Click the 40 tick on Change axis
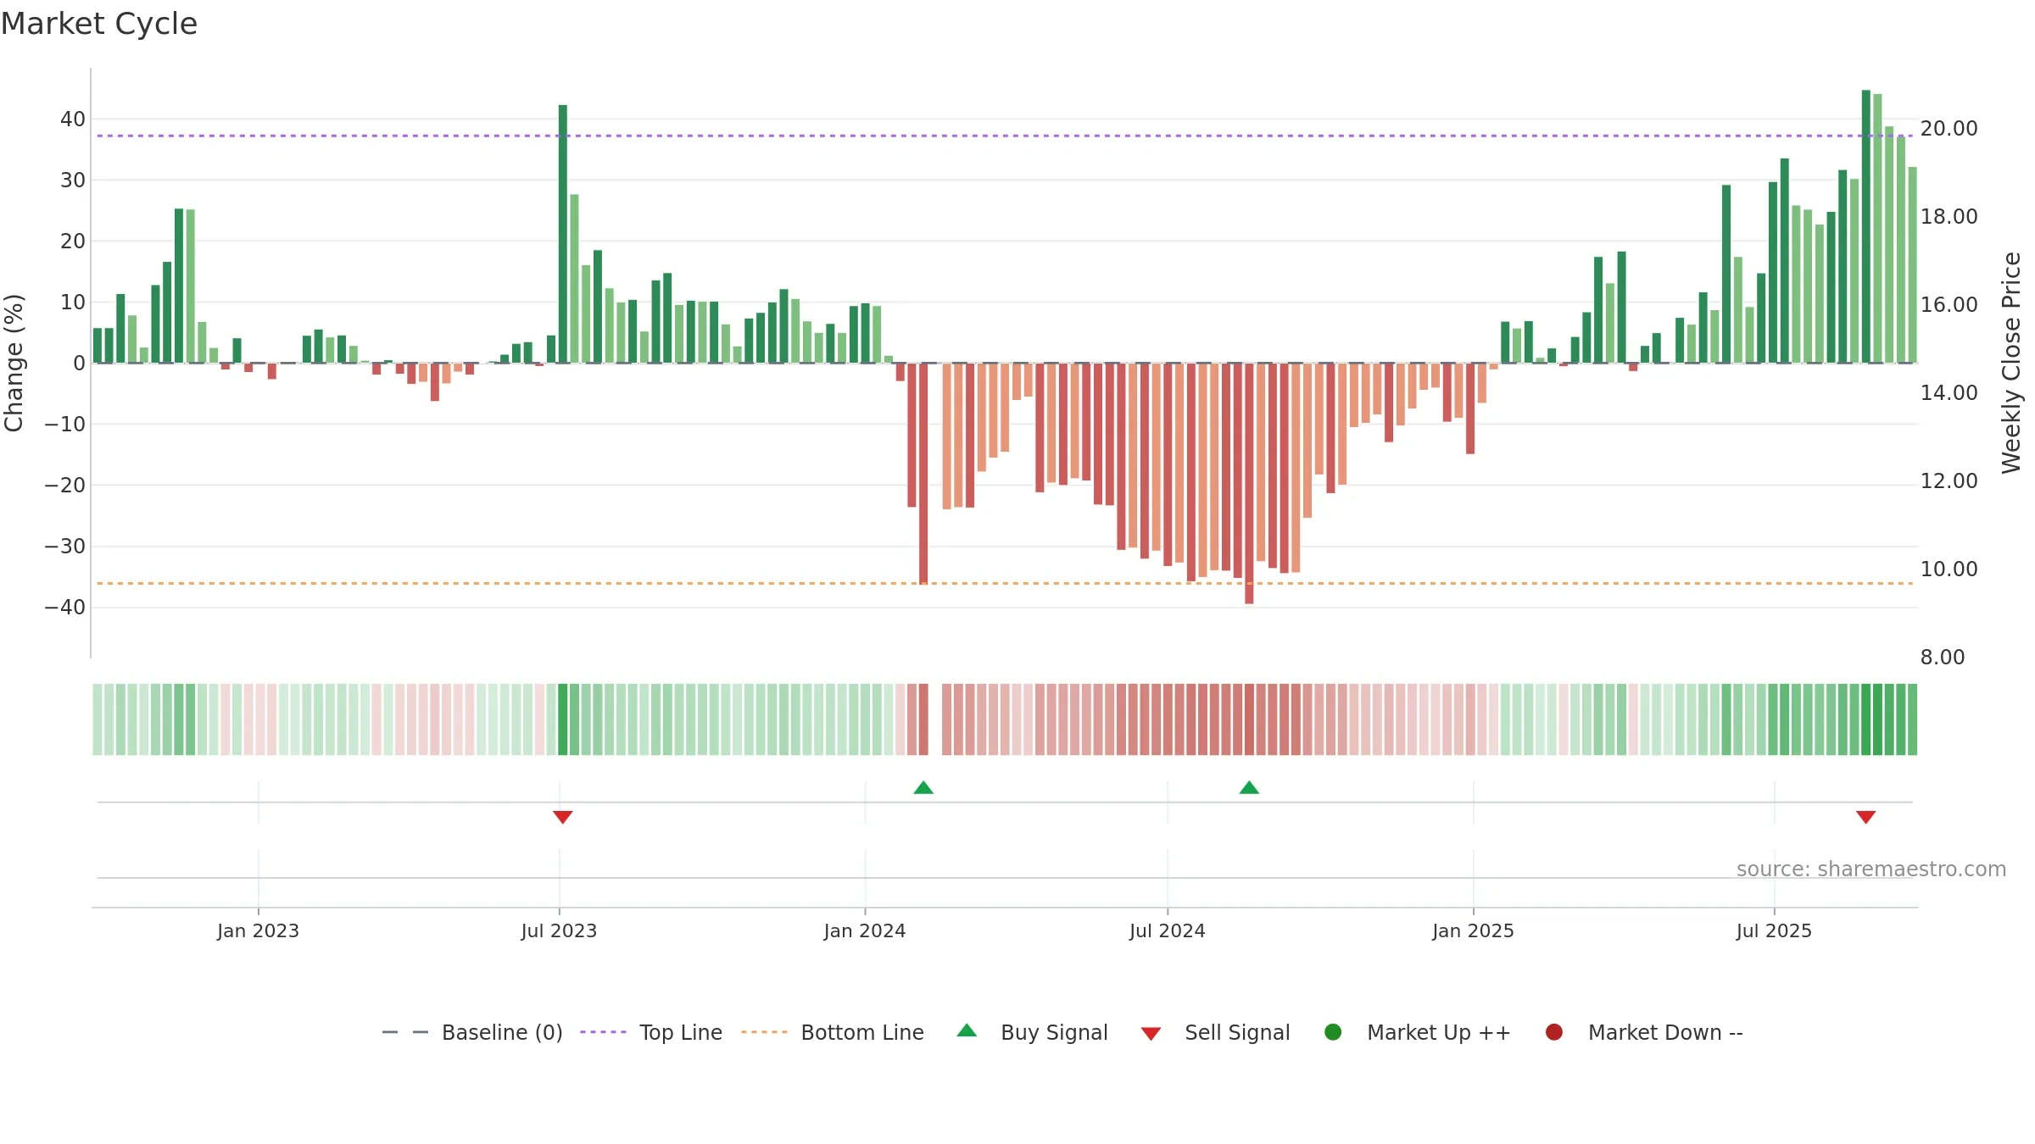The image size is (2035, 1144). (x=73, y=119)
